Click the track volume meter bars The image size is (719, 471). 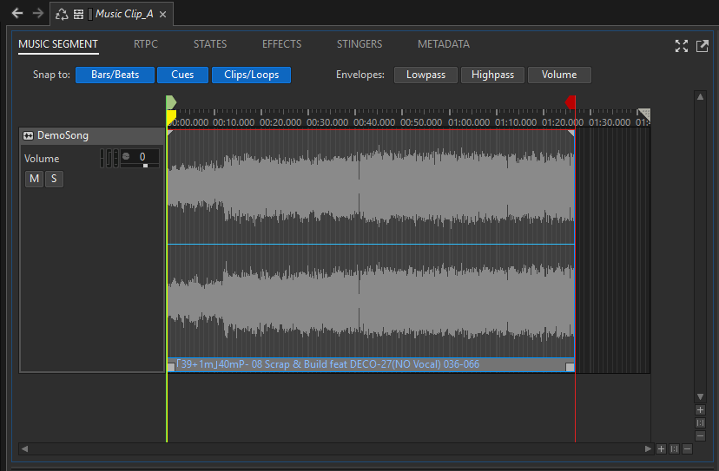tap(109, 158)
